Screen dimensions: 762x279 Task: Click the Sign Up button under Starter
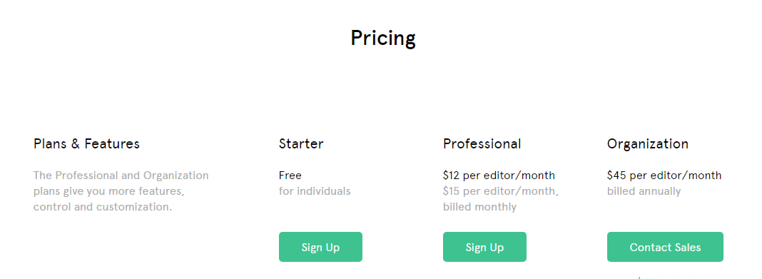tap(320, 247)
